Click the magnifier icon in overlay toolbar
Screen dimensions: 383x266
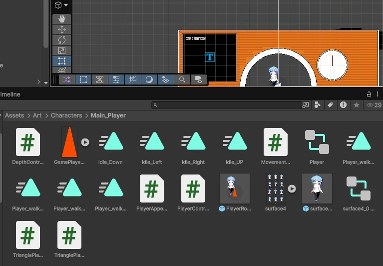coord(182,79)
